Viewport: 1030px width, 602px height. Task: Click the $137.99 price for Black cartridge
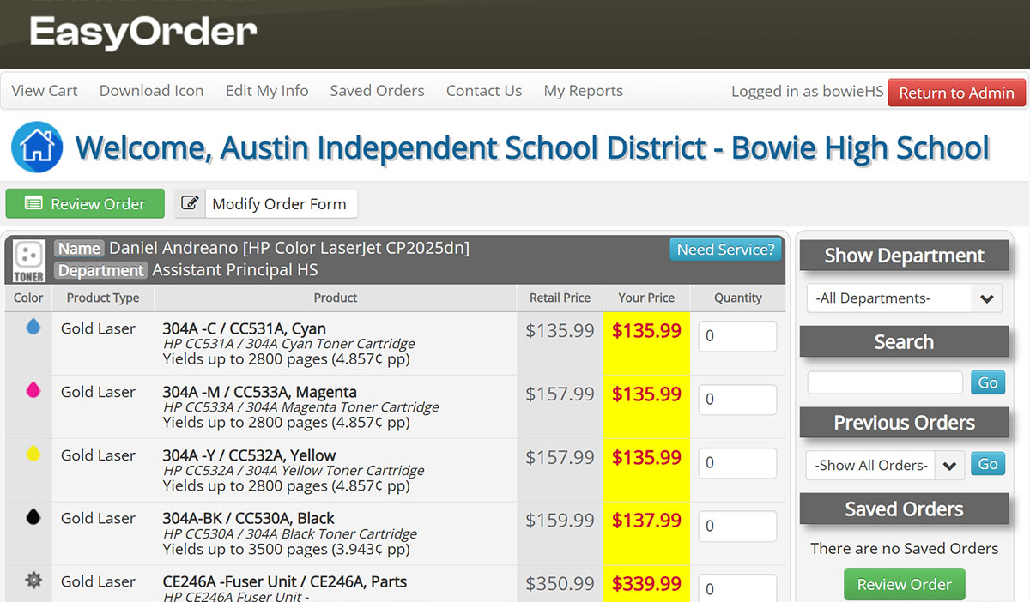click(646, 521)
